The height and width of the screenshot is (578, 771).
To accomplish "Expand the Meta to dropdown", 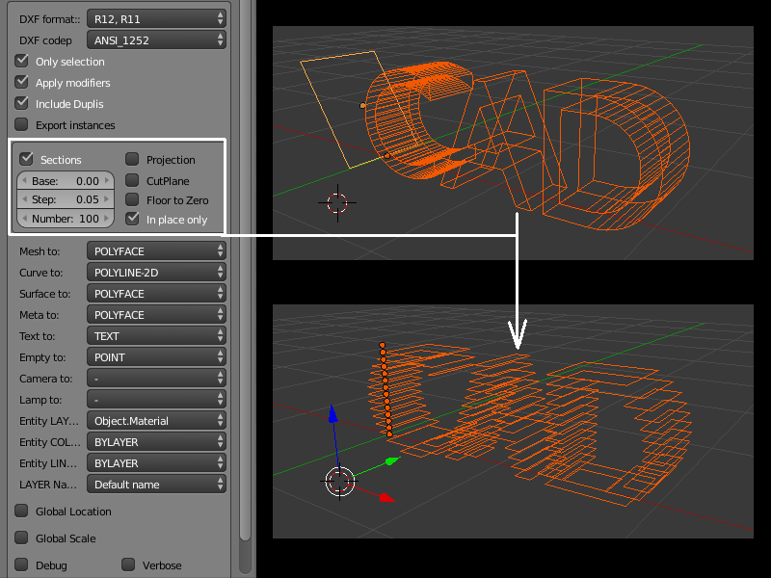I will [x=156, y=315].
